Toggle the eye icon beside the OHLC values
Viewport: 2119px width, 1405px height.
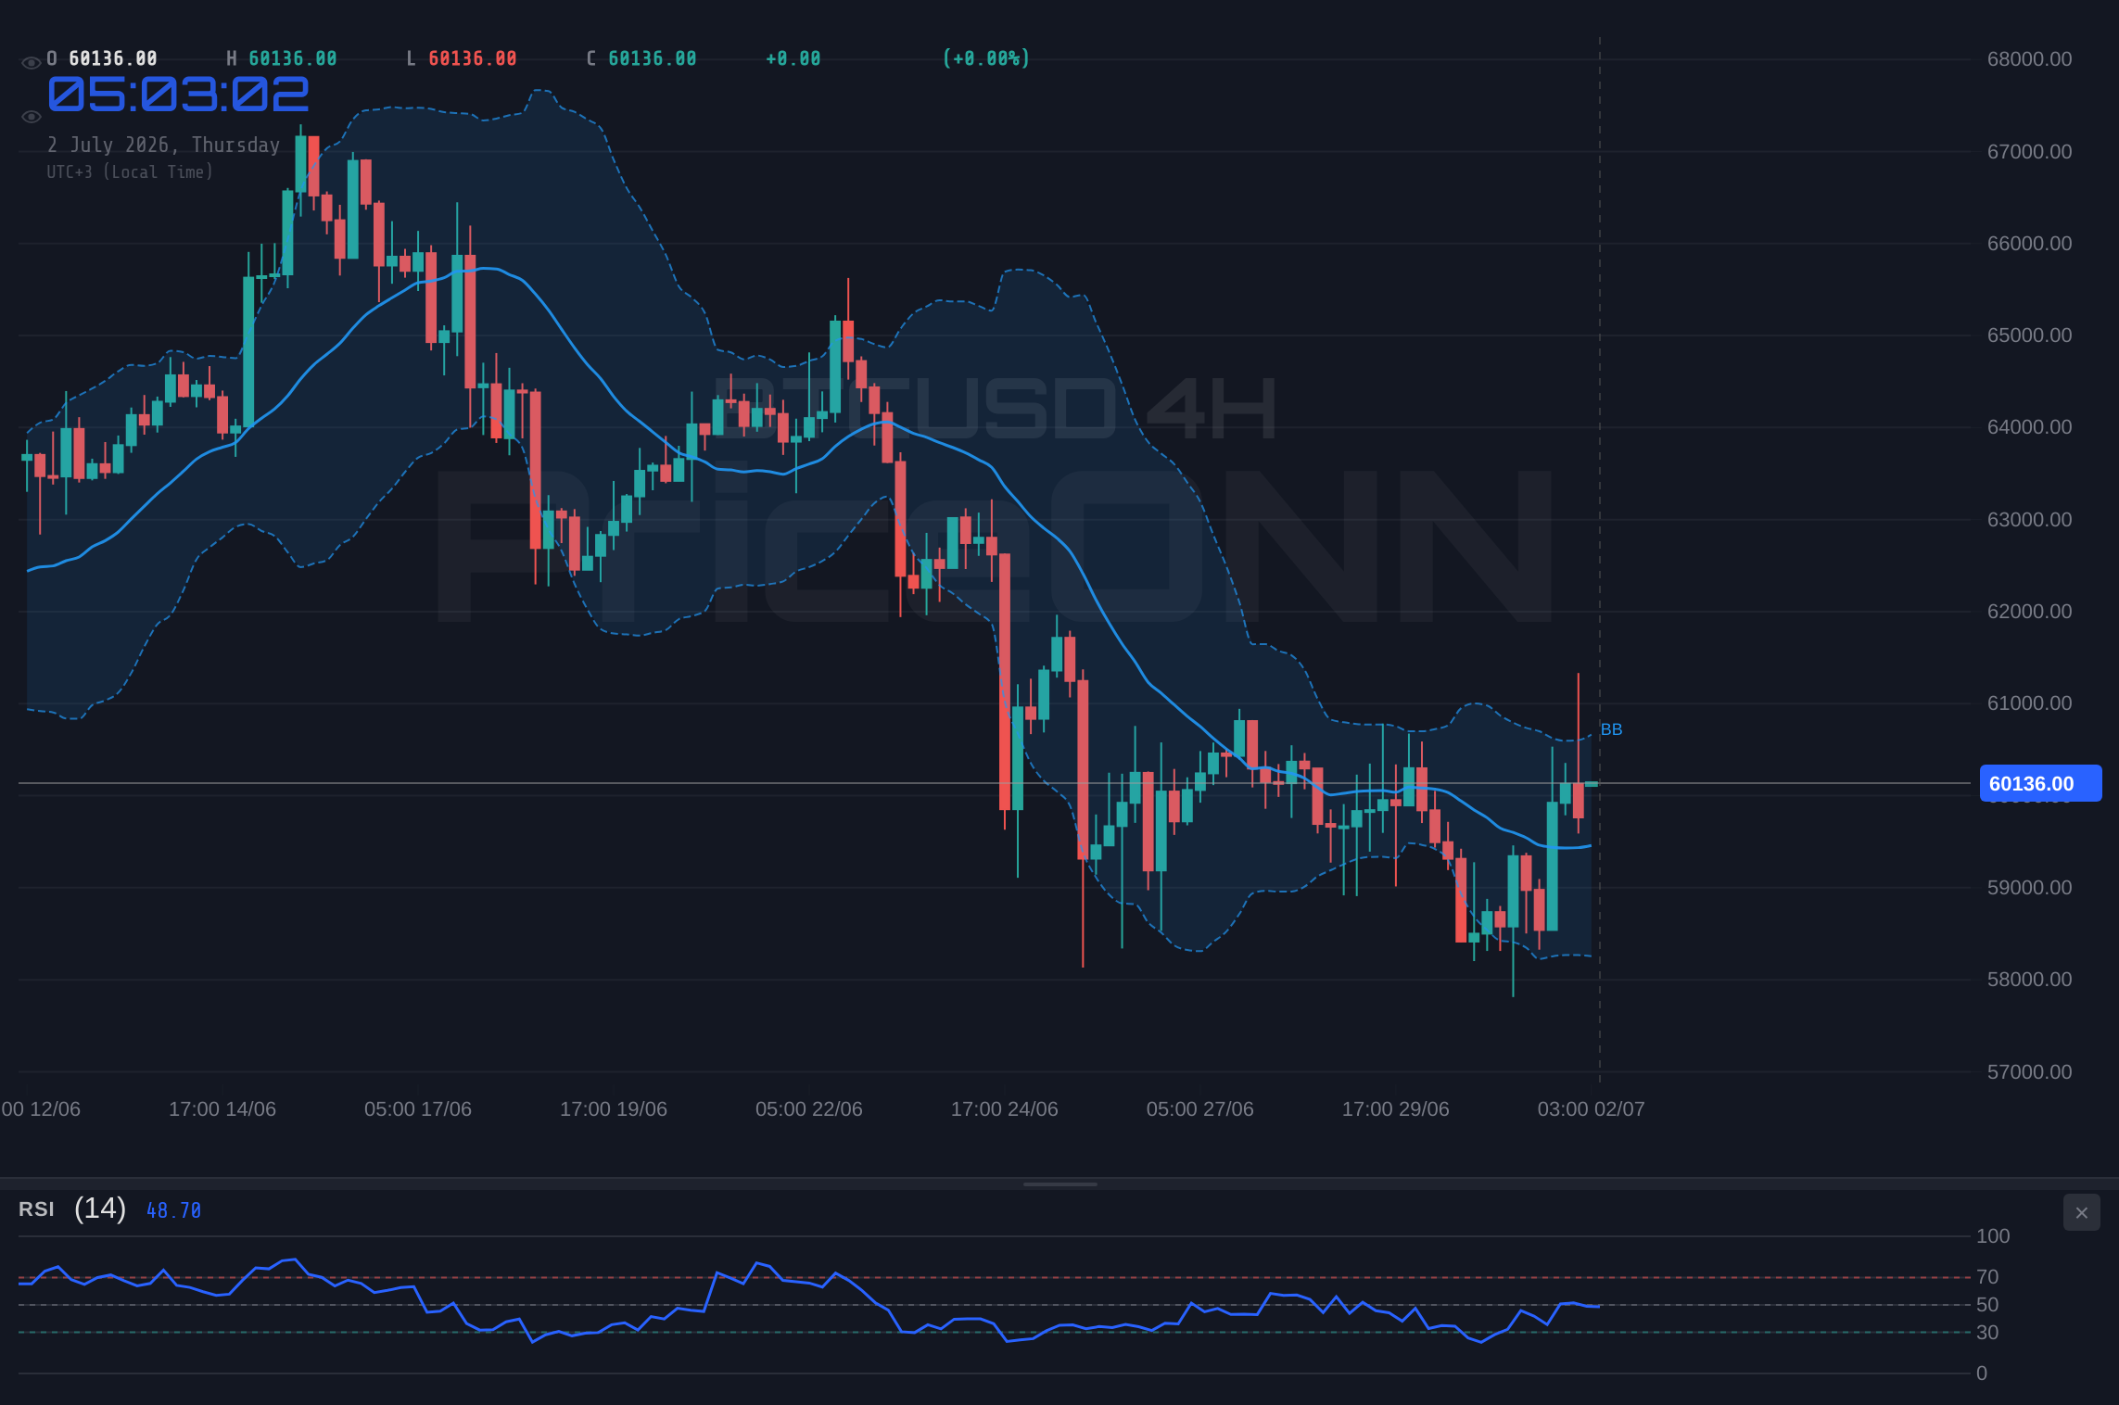[x=31, y=63]
